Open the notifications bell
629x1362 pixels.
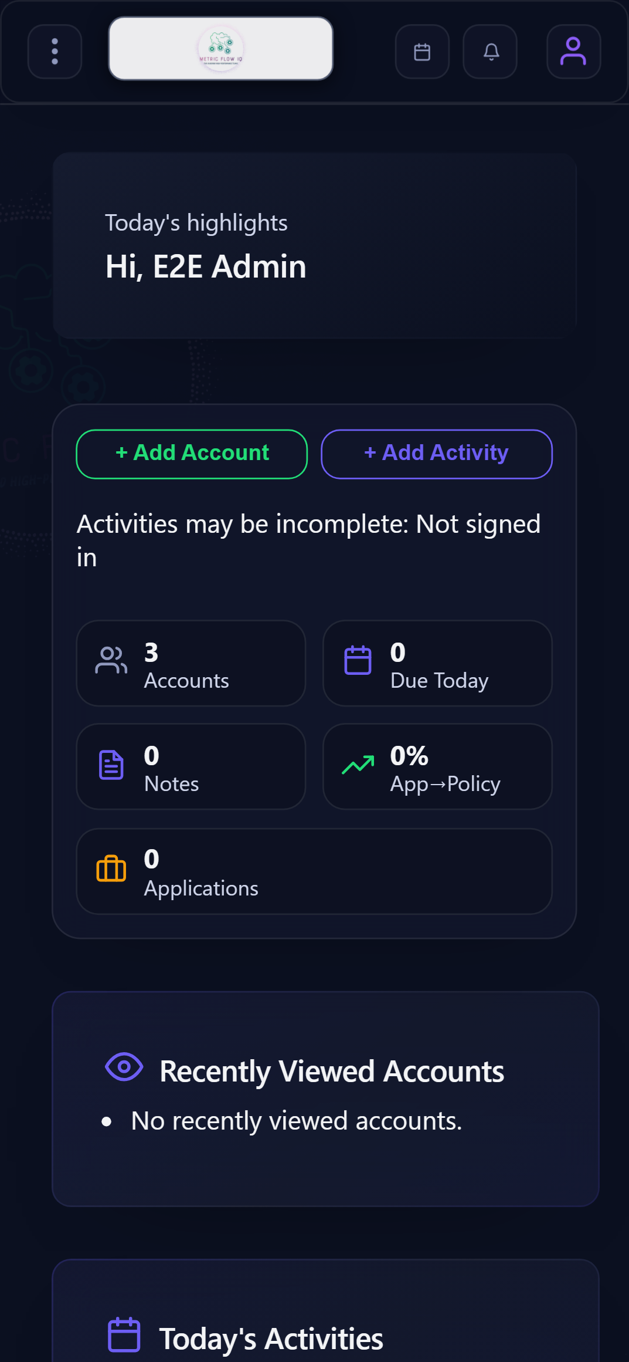[x=491, y=52]
